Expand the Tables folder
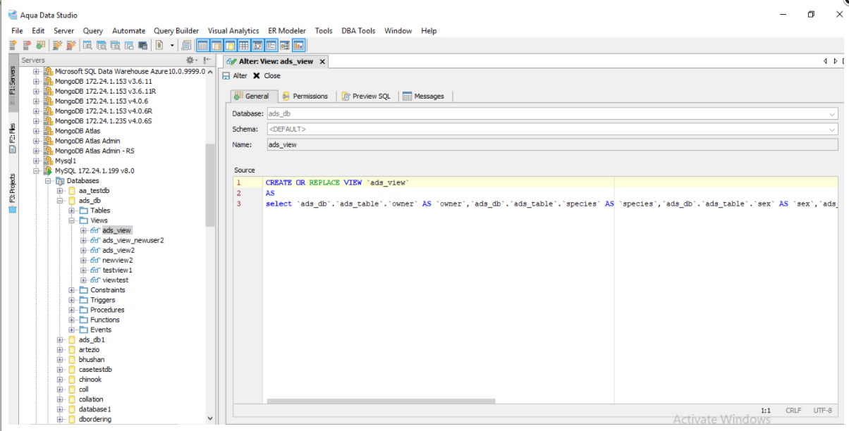Screen dimensions: 849x431 [72, 211]
